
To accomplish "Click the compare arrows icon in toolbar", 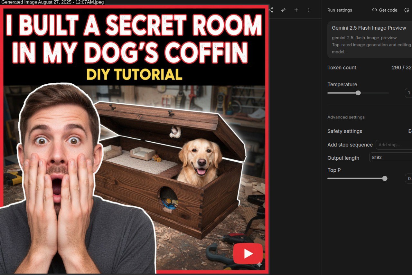I will (x=283, y=10).
